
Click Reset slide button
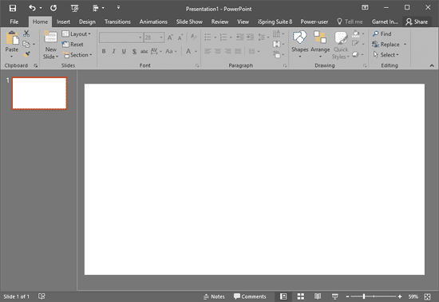(73, 45)
